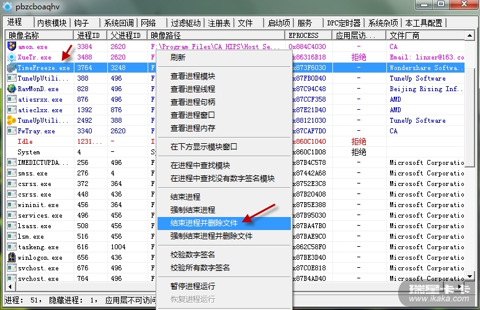This screenshot has height=310, width=480.
Task: Open the 启动项 tab
Action: pos(278,23)
